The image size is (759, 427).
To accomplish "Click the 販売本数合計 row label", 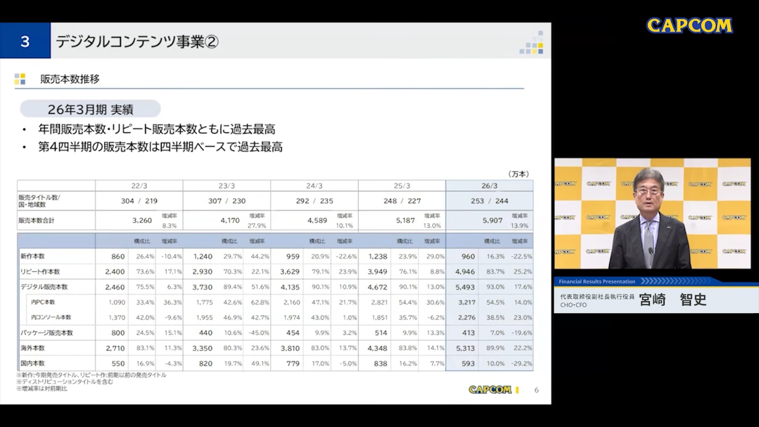I will click(x=37, y=221).
